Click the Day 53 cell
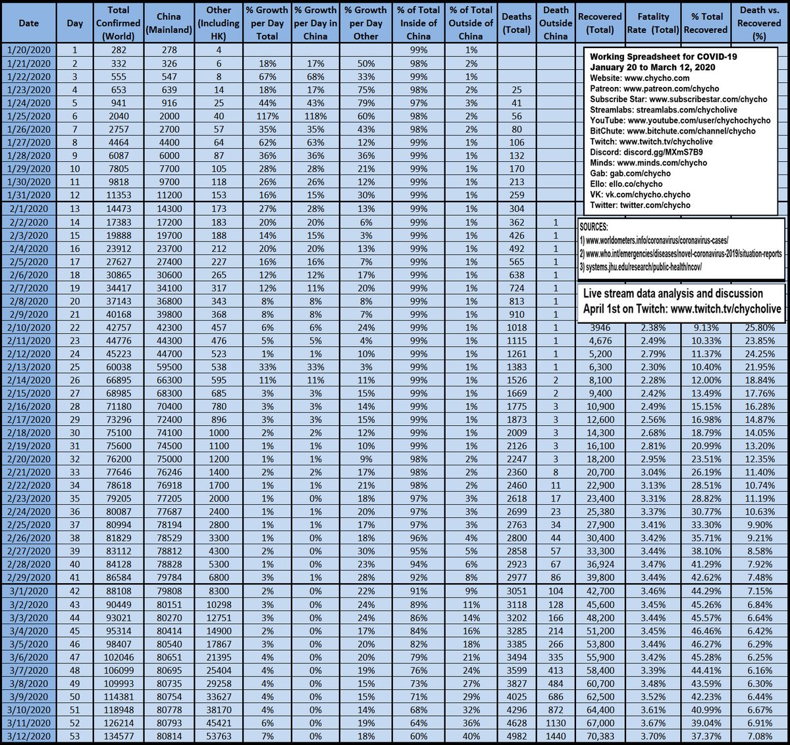The width and height of the screenshot is (790, 745). click(75, 736)
